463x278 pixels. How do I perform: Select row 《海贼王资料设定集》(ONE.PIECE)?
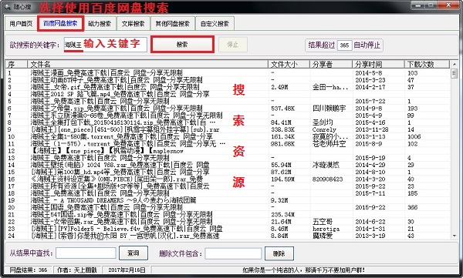pyautogui.click(x=228, y=179)
